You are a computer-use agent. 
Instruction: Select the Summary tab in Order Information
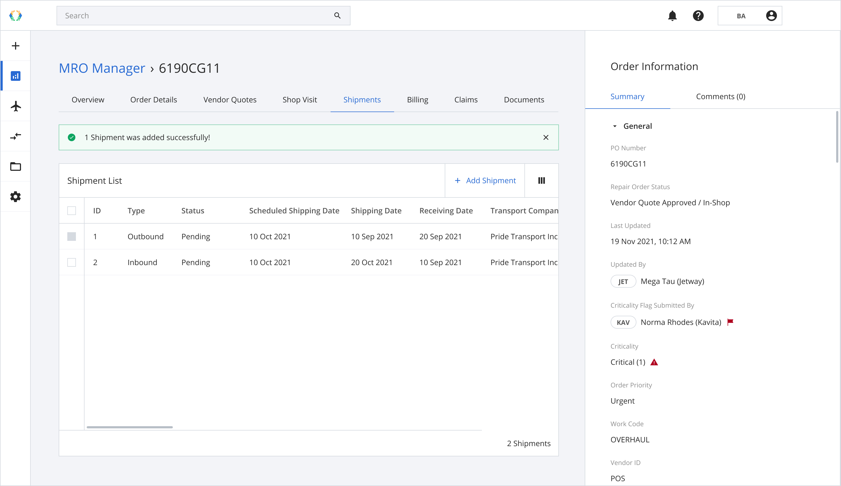pos(627,96)
